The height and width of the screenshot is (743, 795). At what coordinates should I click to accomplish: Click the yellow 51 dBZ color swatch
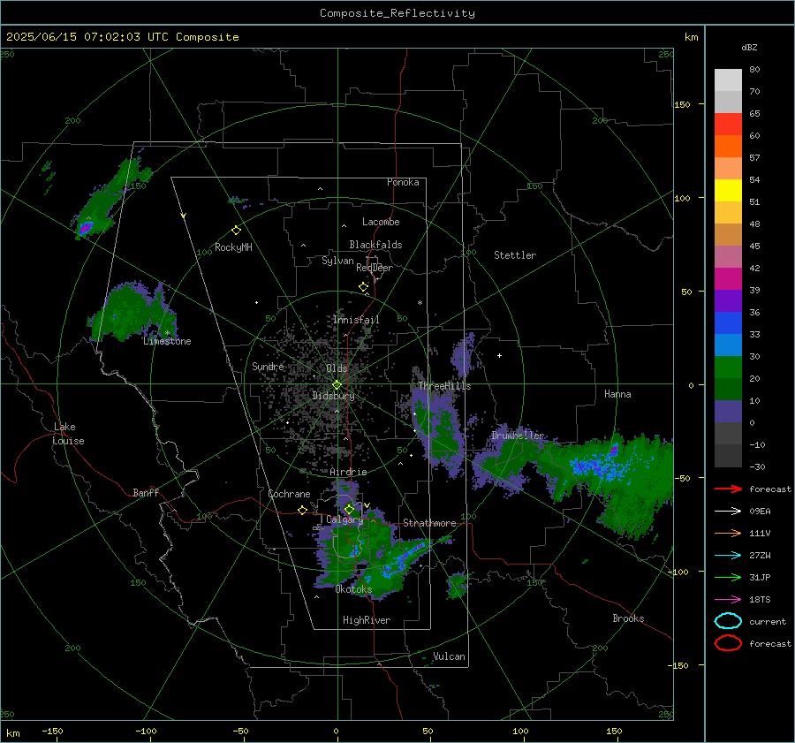pos(728,191)
